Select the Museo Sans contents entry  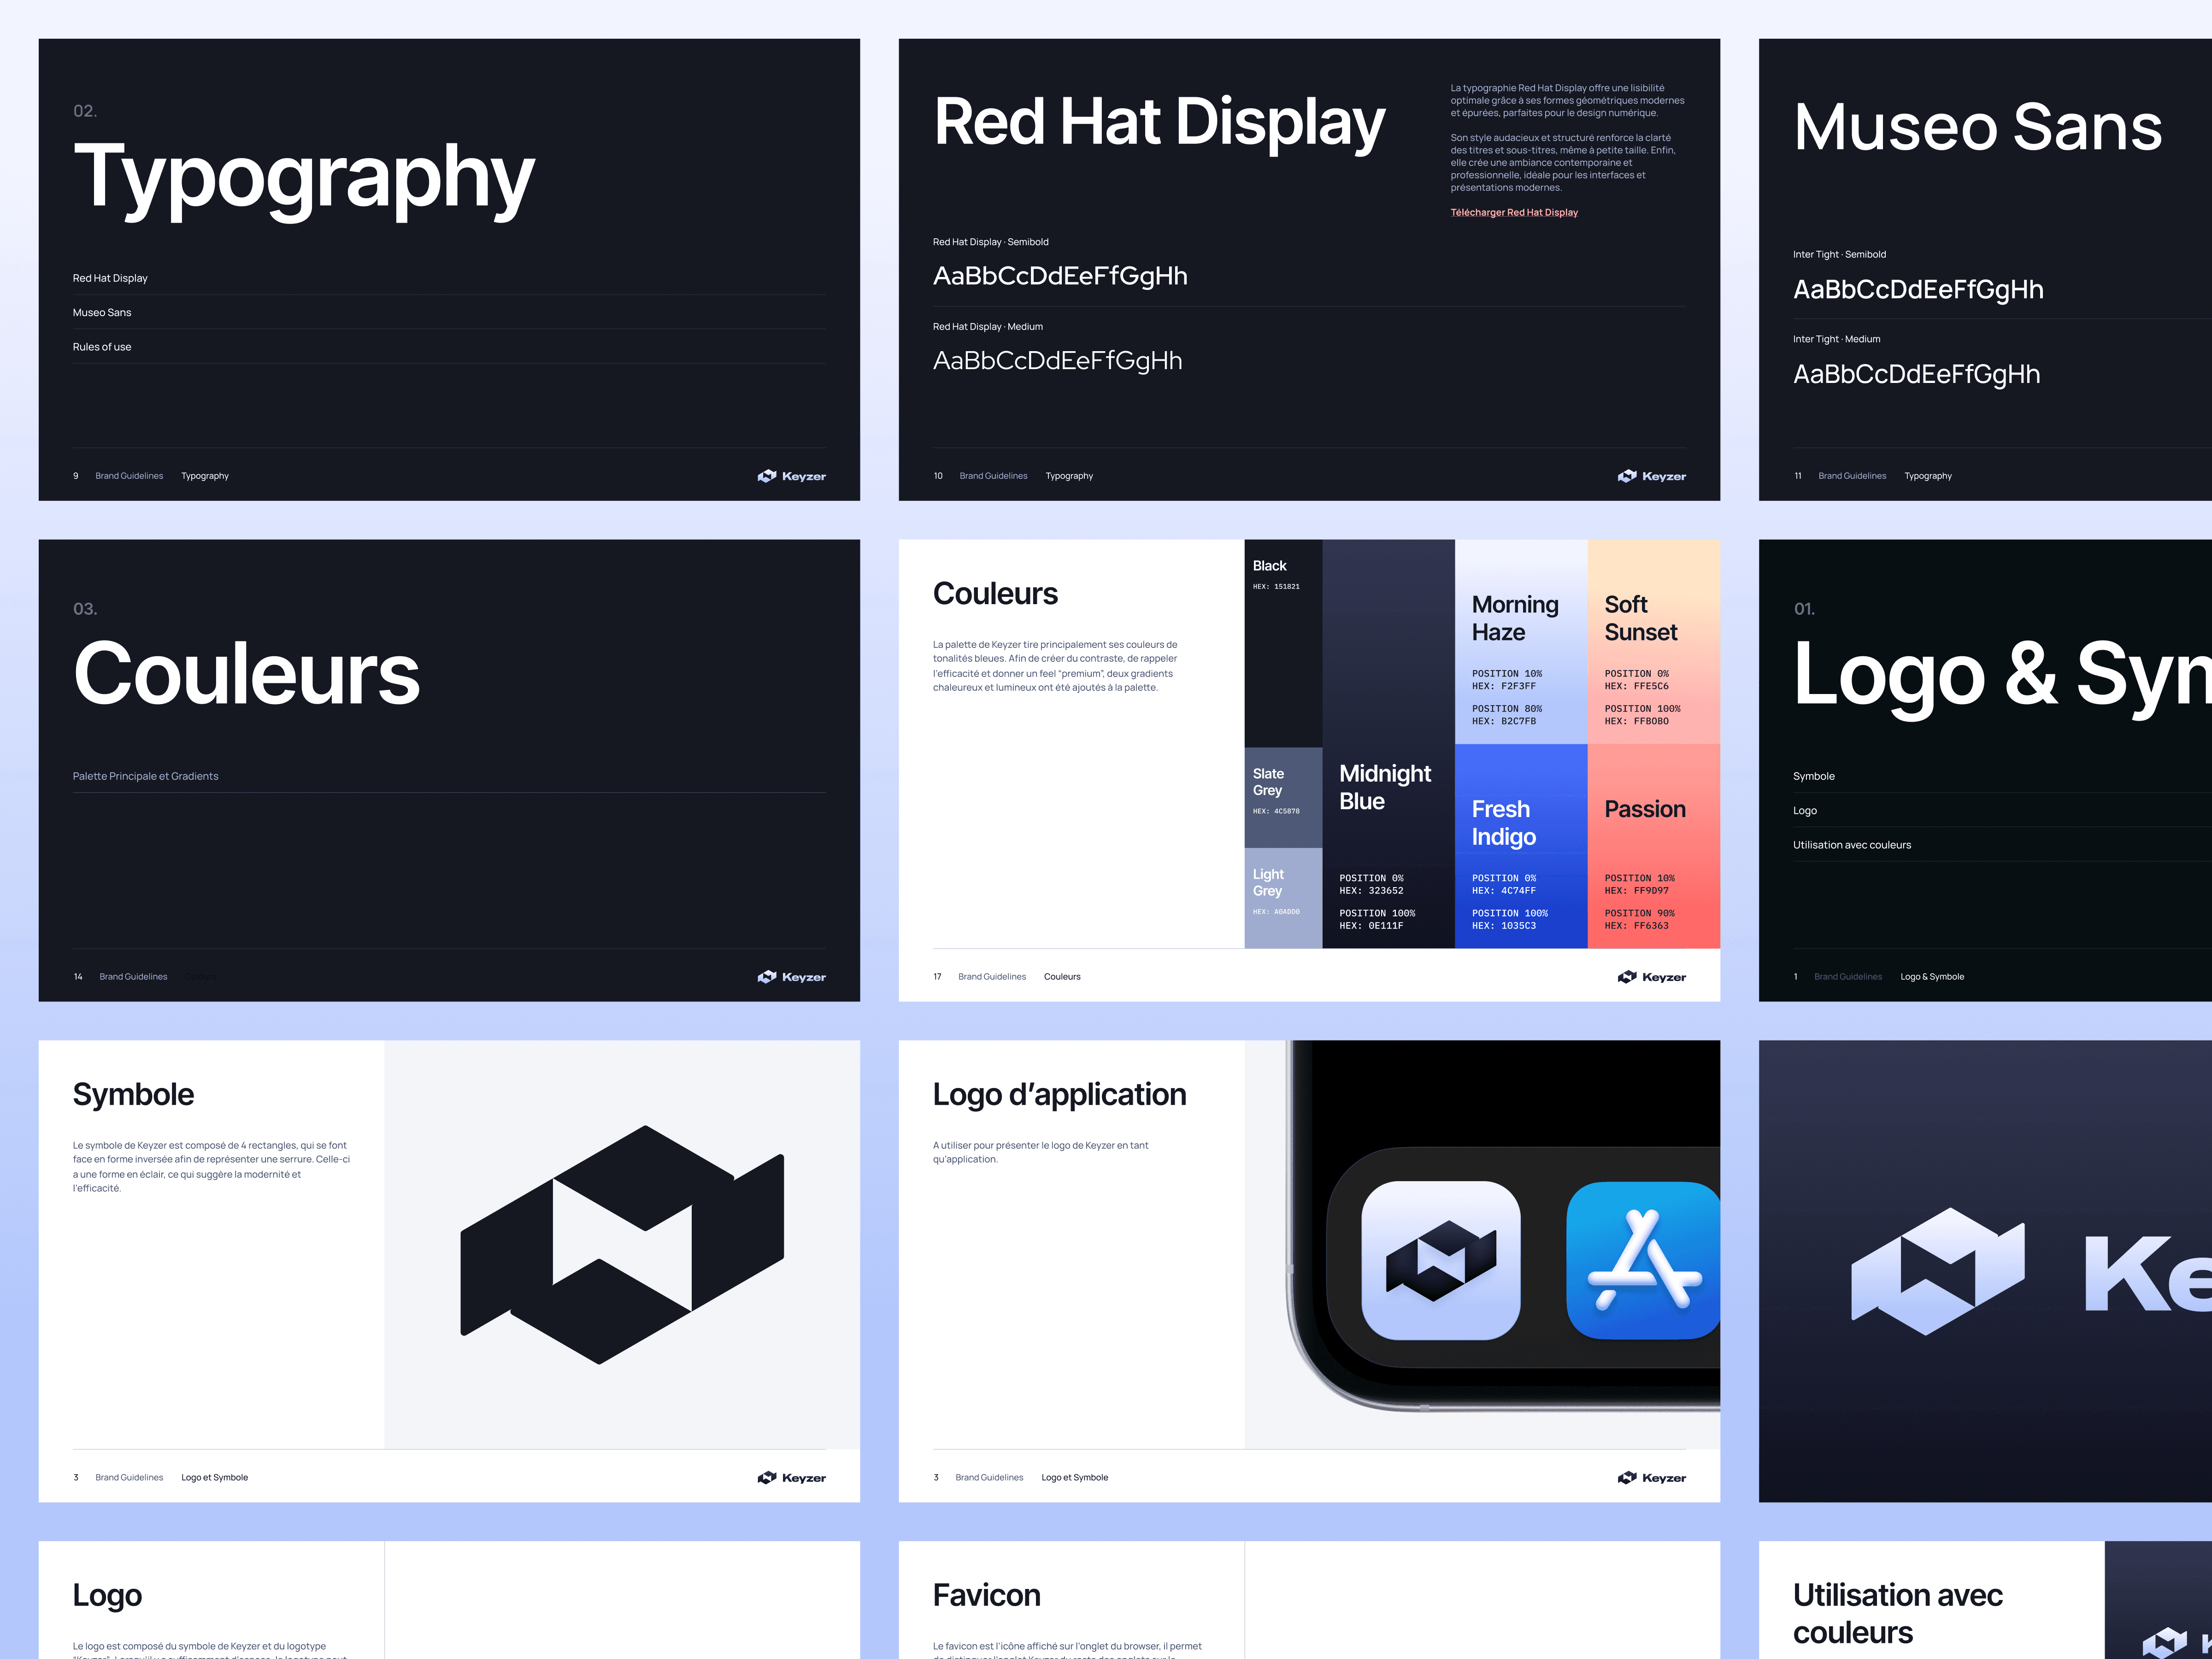click(x=102, y=312)
